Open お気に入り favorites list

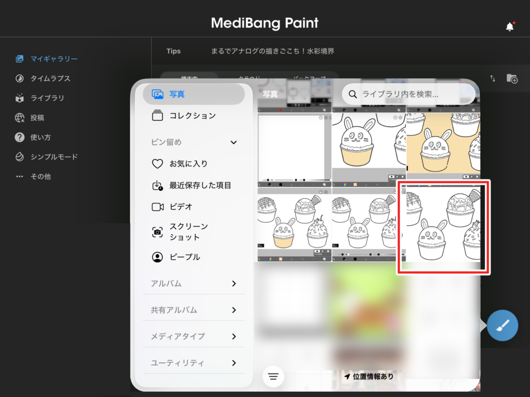pyautogui.click(x=188, y=164)
